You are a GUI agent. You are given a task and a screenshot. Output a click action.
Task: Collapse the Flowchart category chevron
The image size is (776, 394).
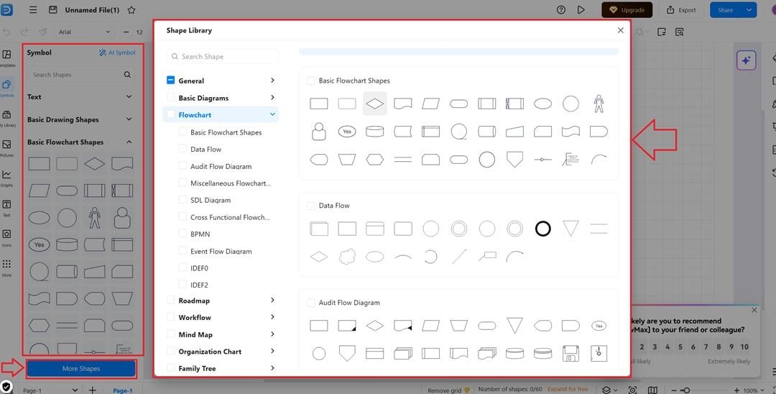click(x=272, y=114)
